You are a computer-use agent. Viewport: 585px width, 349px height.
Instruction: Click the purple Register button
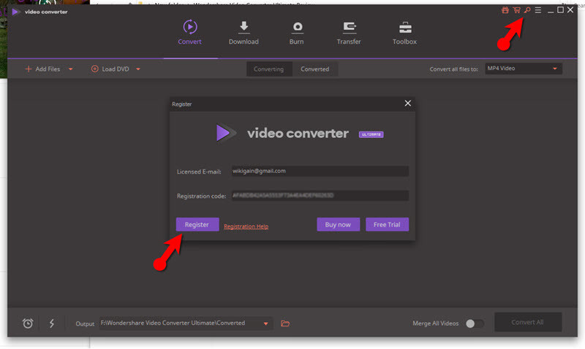(197, 225)
